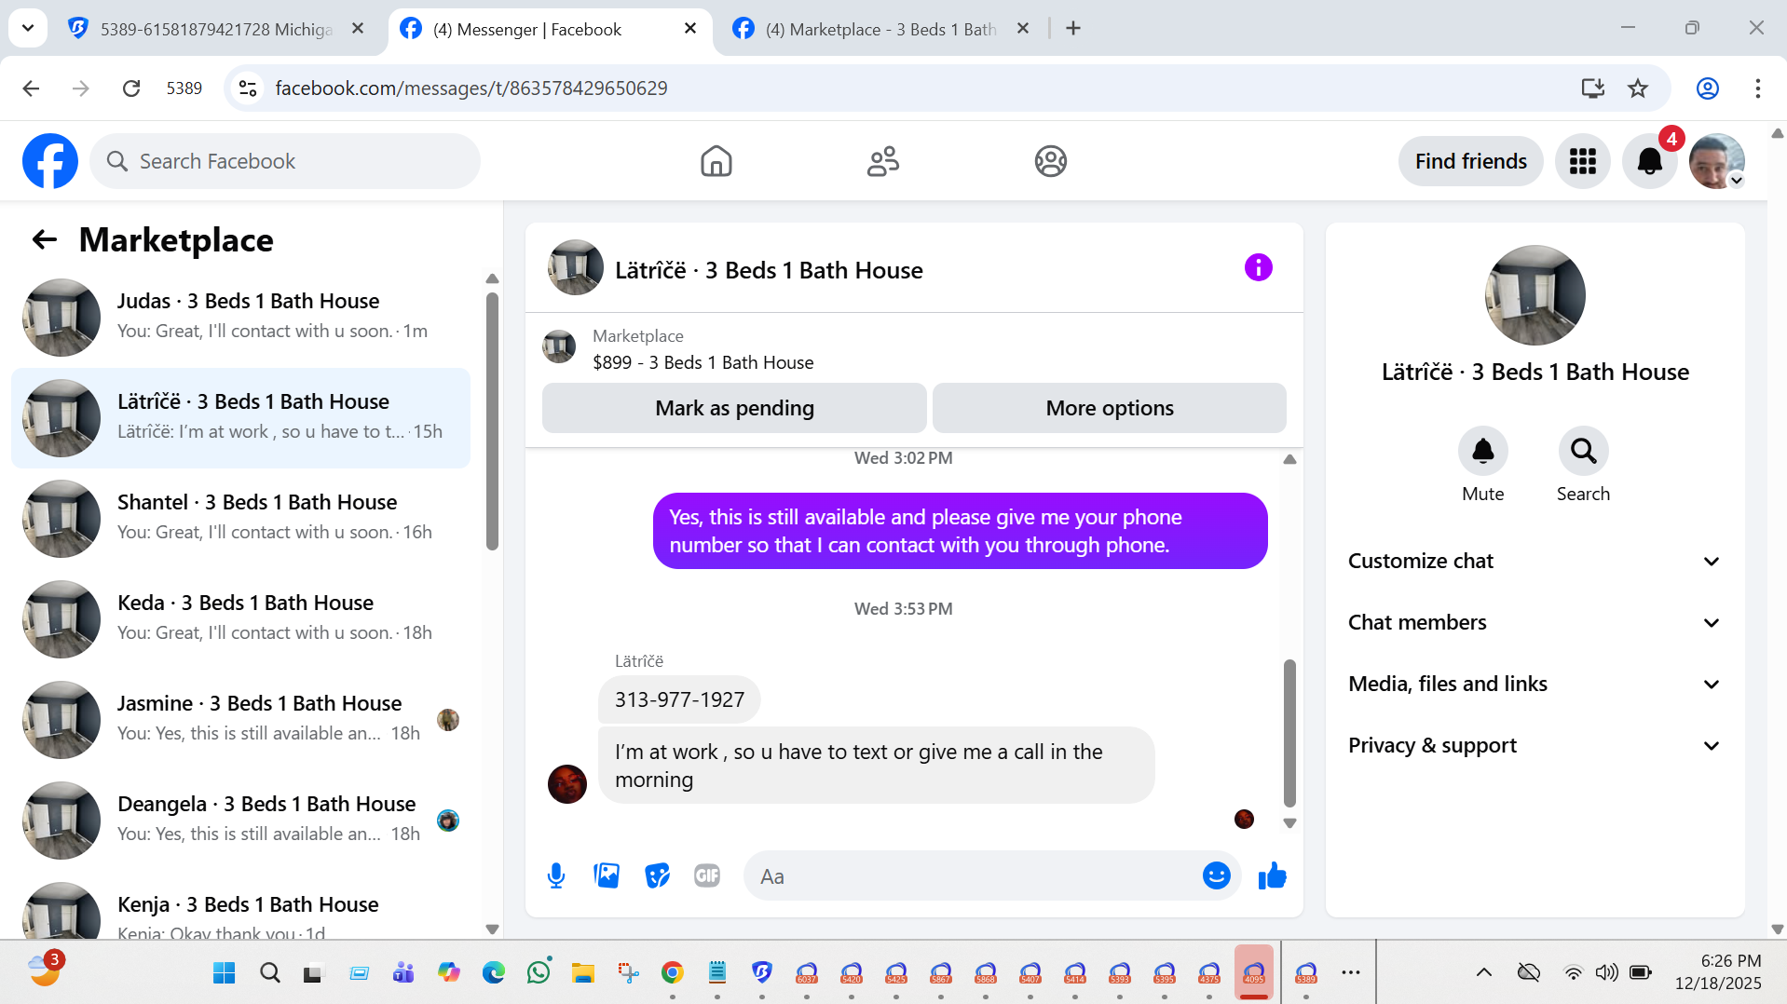Open conversation information purple icon
The image size is (1787, 1004).
(x=1258, y=268)
